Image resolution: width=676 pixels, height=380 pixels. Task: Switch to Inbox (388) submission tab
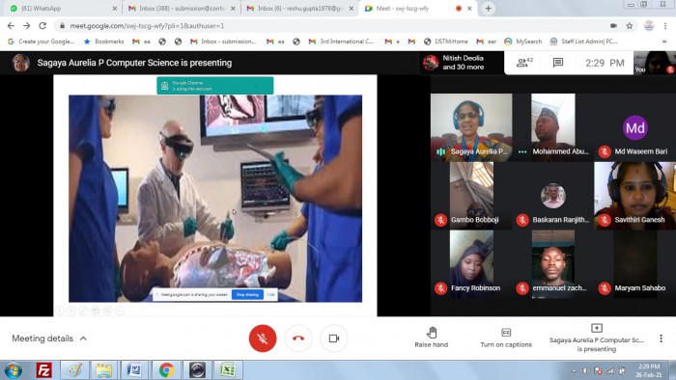click(182, 8)
